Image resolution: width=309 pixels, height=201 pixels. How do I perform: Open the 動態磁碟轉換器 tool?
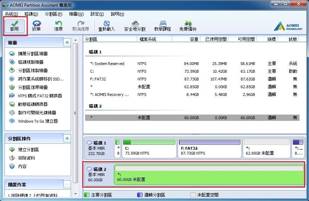coord(28,104)
